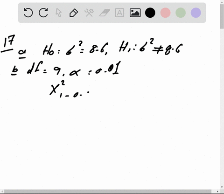Pick the purple ink color
The width and height of the screenshot is (224, 194).
click(196, 13)
